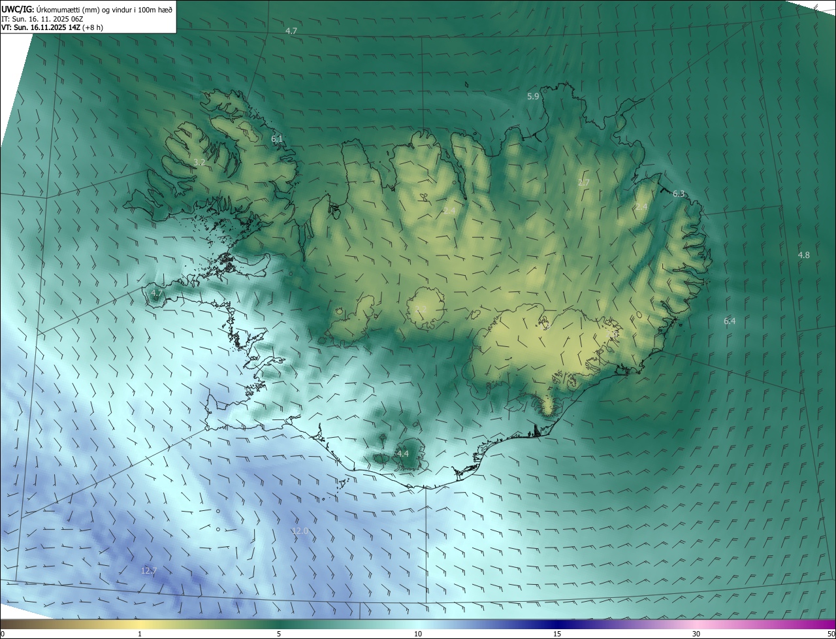Select the 6.1 precipitable water value

coord(277,139)
